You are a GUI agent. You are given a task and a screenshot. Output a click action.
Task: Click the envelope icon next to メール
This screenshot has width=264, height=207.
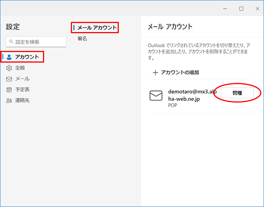9,79
